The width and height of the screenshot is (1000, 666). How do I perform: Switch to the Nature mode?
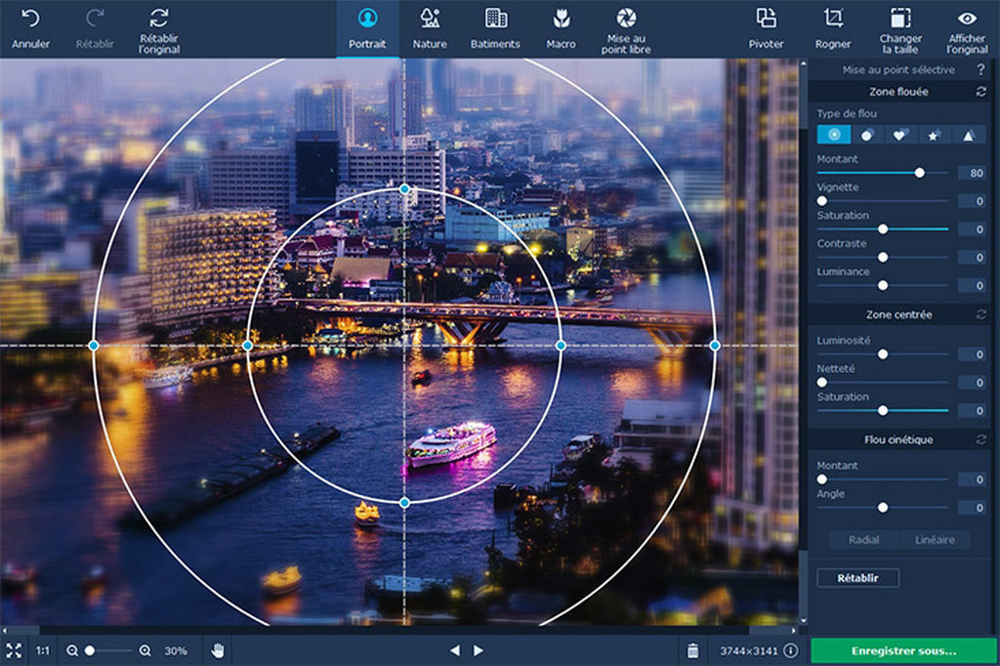point(430,29)
